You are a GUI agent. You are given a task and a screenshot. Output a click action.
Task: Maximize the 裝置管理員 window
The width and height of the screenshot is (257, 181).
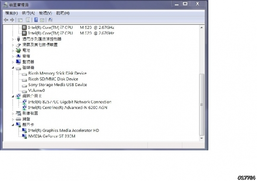pyautogui.click(x=185, y=4)
